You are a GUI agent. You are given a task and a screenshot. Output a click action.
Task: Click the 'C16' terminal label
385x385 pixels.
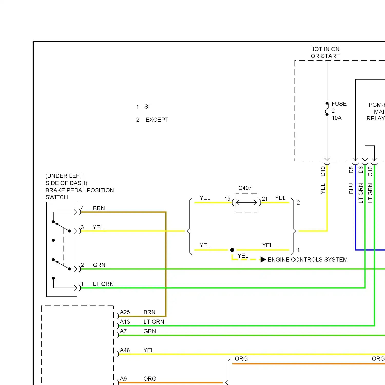coord(370,171)
